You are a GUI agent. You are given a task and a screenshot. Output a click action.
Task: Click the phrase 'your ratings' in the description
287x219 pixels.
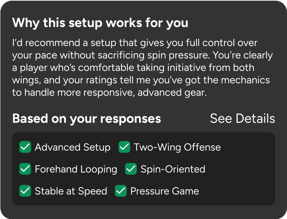[79, 80]
